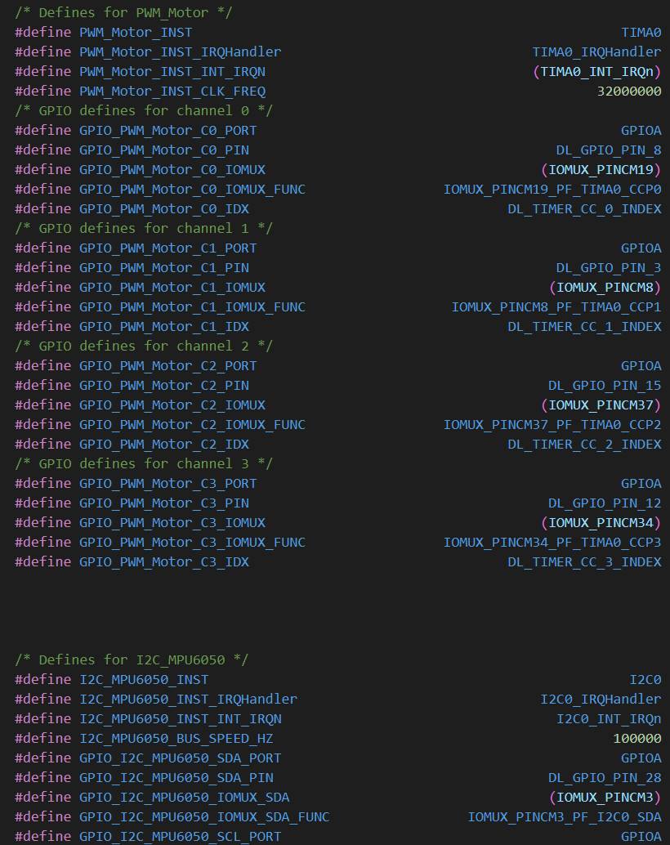Image resolution: width=670 pixels, height=845 pixels.
Task: Click the TIMA0 value of PWM_Motor_INST
Action: point(641,33)
